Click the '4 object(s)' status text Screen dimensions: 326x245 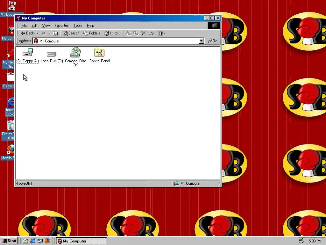24,183
